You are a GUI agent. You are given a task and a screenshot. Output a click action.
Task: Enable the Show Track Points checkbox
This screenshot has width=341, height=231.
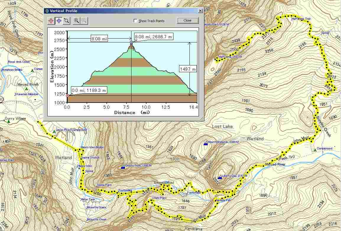point(135,21)
